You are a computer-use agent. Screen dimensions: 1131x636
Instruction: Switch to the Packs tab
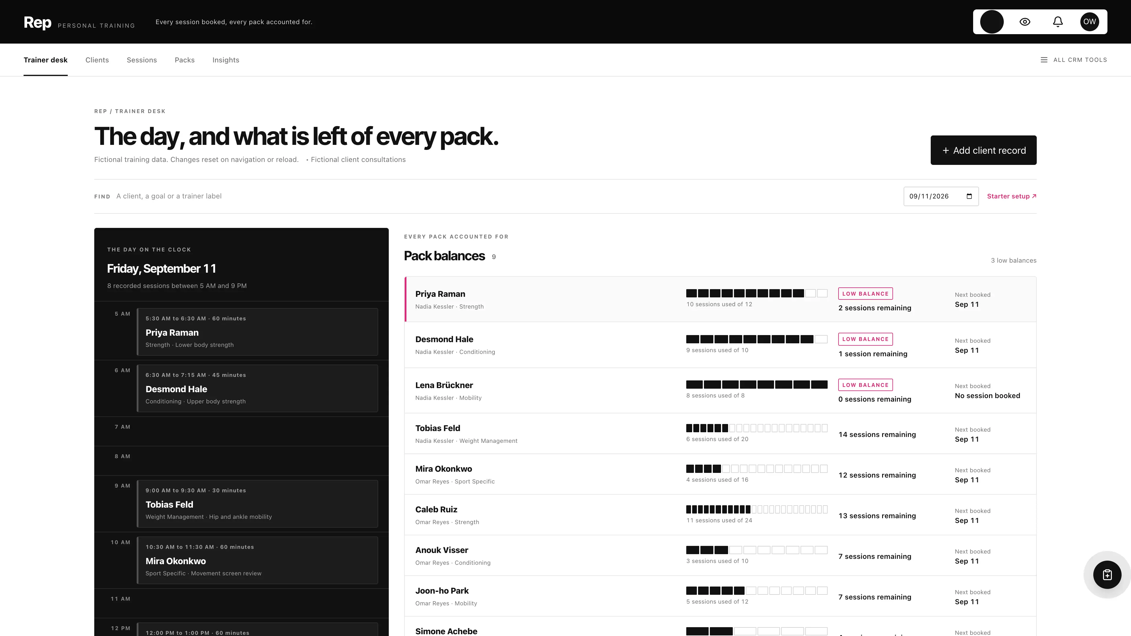(x=184, y=60)
